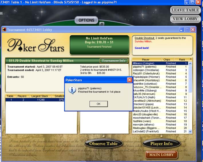The image size is (203, 162).
Task: Sort players by the Player column
Action: [x=147, y=59]
